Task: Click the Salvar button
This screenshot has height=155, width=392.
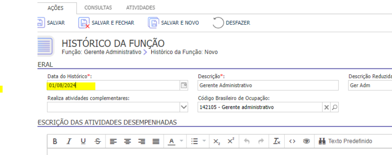Action: click(x=51, y=23)
